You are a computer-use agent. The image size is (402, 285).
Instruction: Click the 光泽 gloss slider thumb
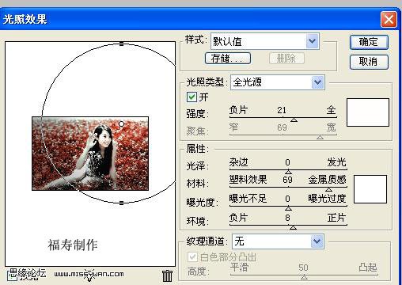coord(288,172)
